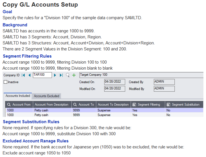
Task: Select the Accounts Included tab
Action: click(18, 96)
